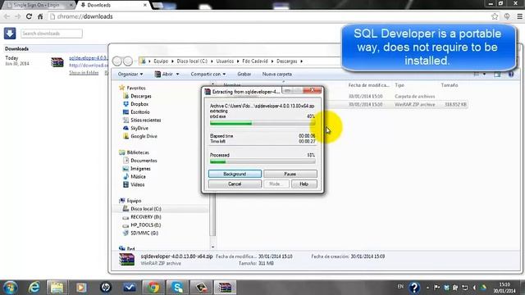Viewport: 525px width, 295px height.
Task: Click Disco local (C:) in breadcrumb
Action: (x=192, y=61)
